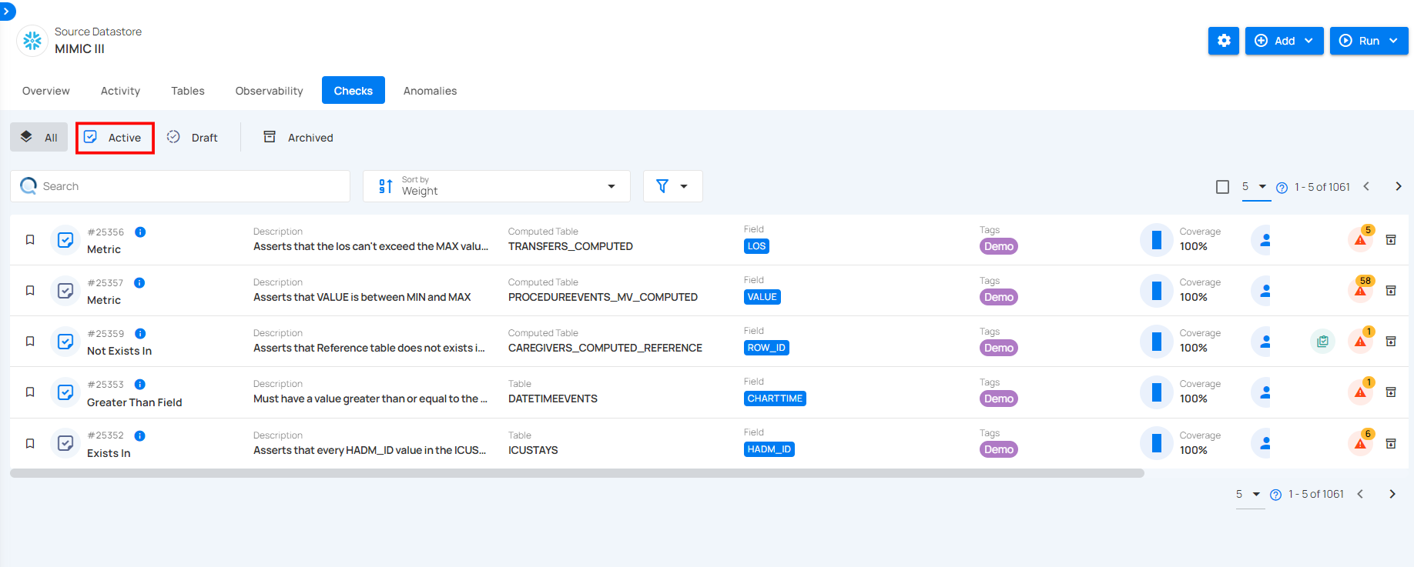Expand the filter dropdown

pos(672,186)
